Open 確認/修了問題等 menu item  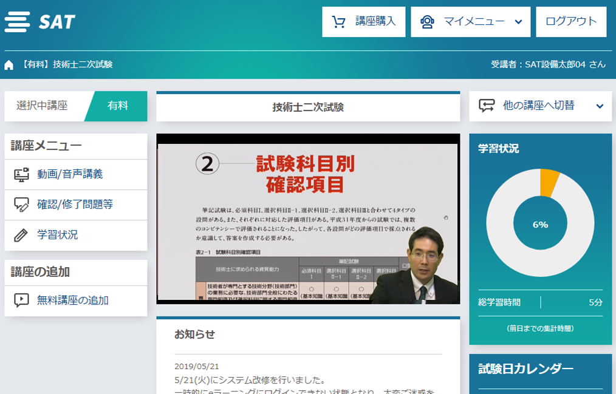[x=76, y=205]
